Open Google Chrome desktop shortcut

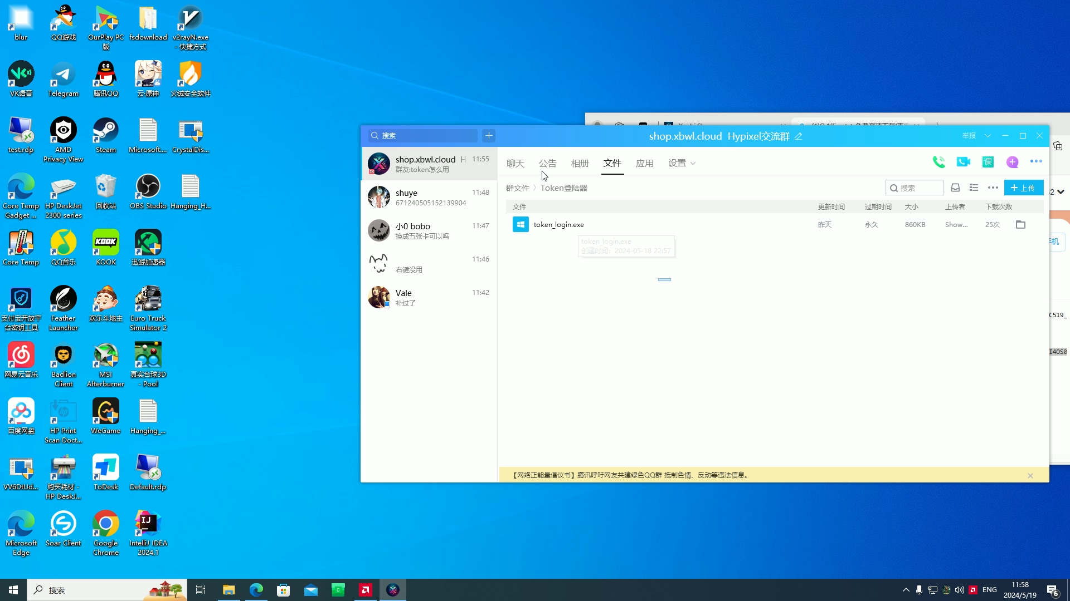coord(105,533)
